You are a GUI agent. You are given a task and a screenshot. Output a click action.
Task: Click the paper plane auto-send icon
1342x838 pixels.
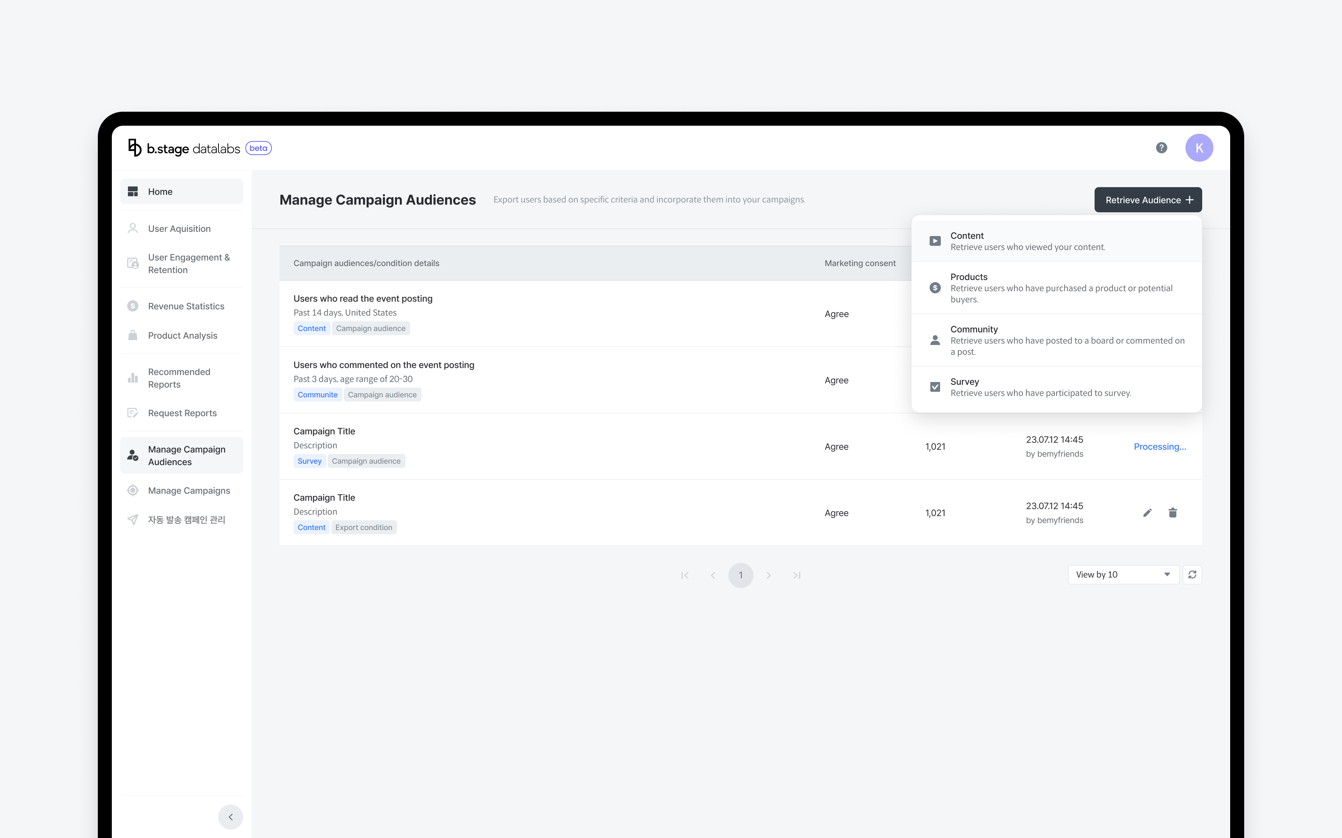tap(132, 519)
